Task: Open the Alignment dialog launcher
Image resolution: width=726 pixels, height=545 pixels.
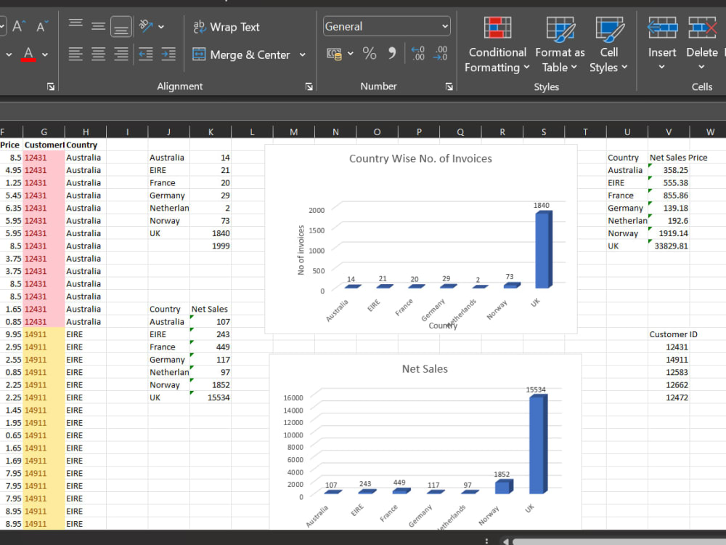Action: click(309, 86)
